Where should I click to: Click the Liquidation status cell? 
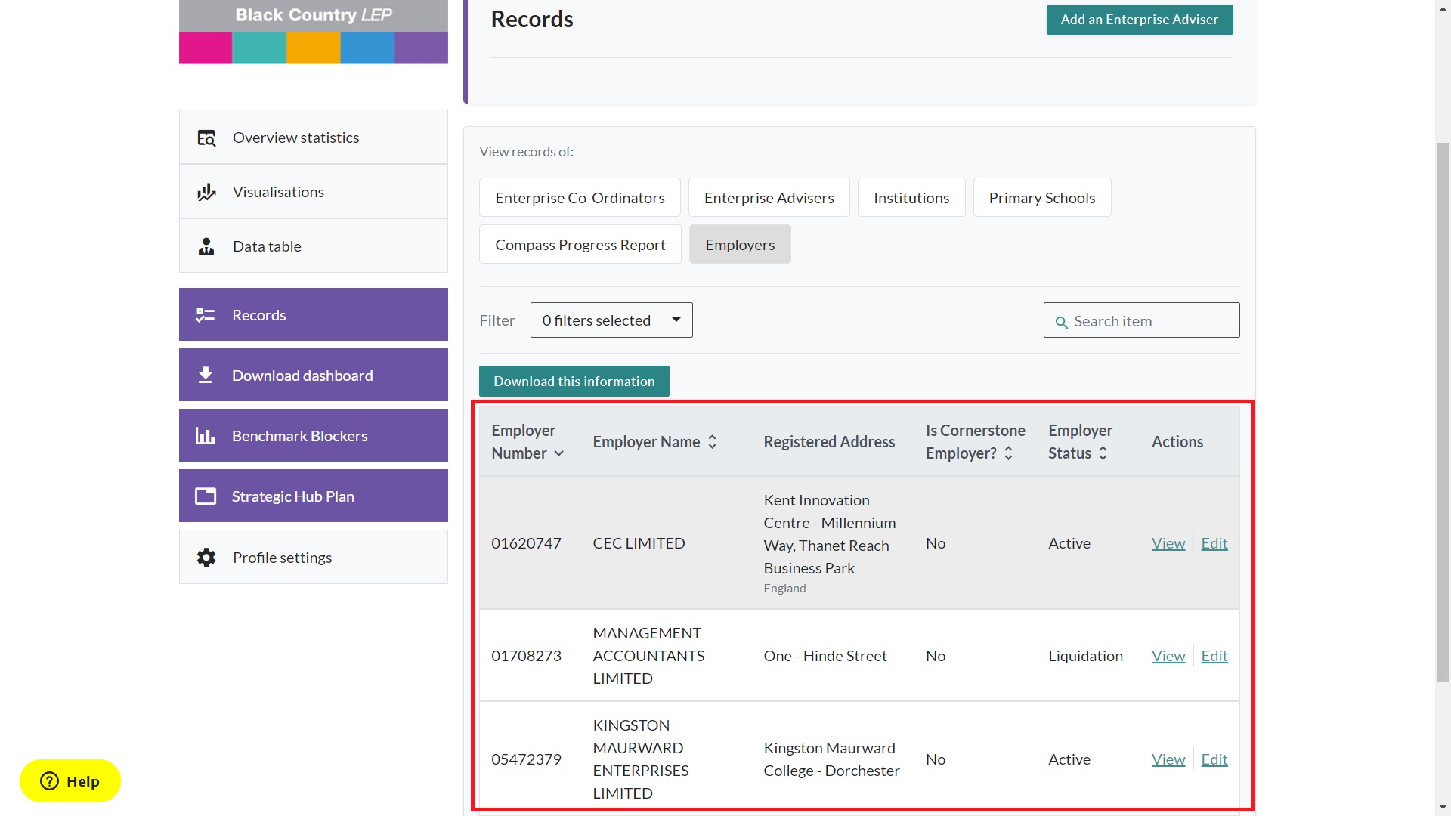pyautogui.click(x=1086, y=656)
